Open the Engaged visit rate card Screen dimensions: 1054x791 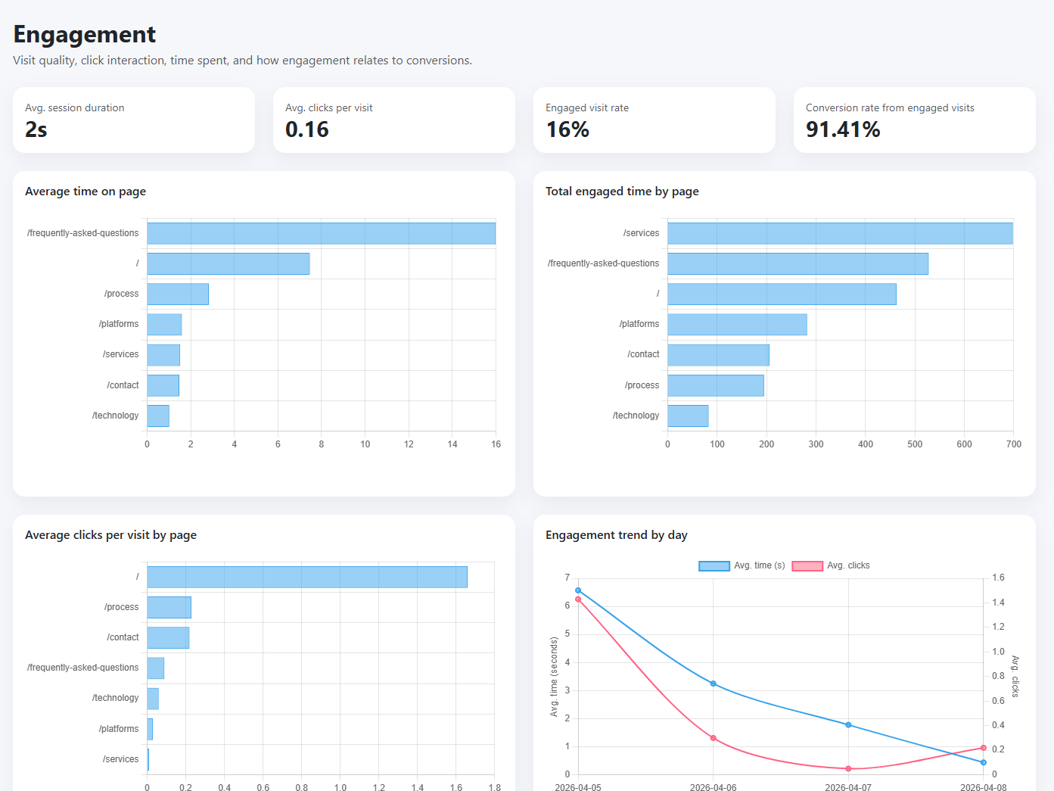(654, 120)
